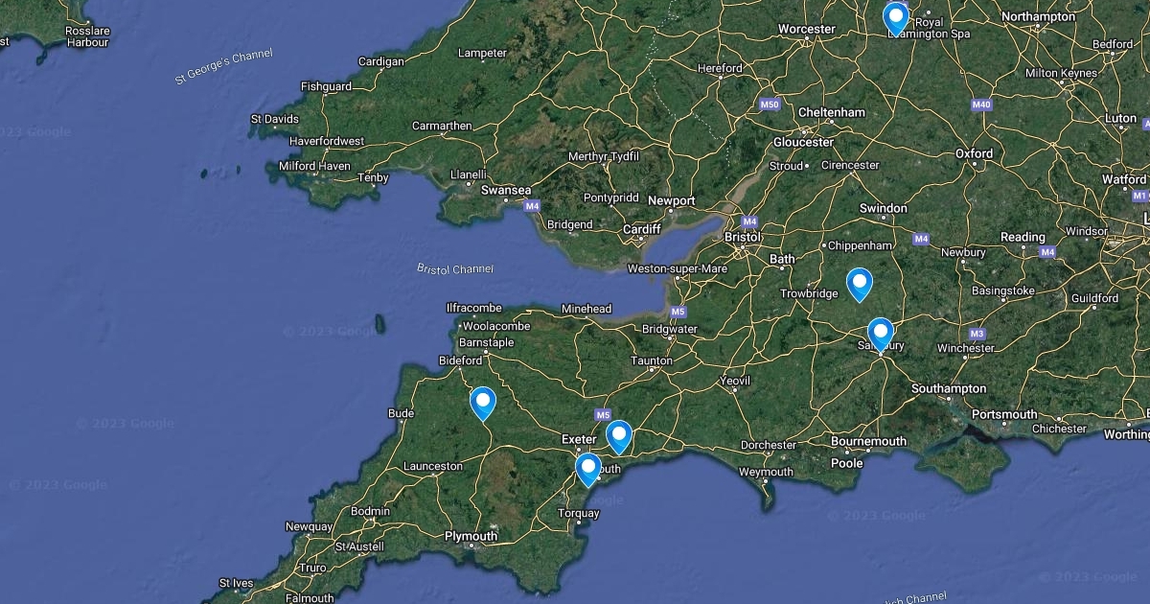The height and width of the screenshot is (604, 1150).
Task: Click the M5 motorway badge near Exeter
Action: 602,415
